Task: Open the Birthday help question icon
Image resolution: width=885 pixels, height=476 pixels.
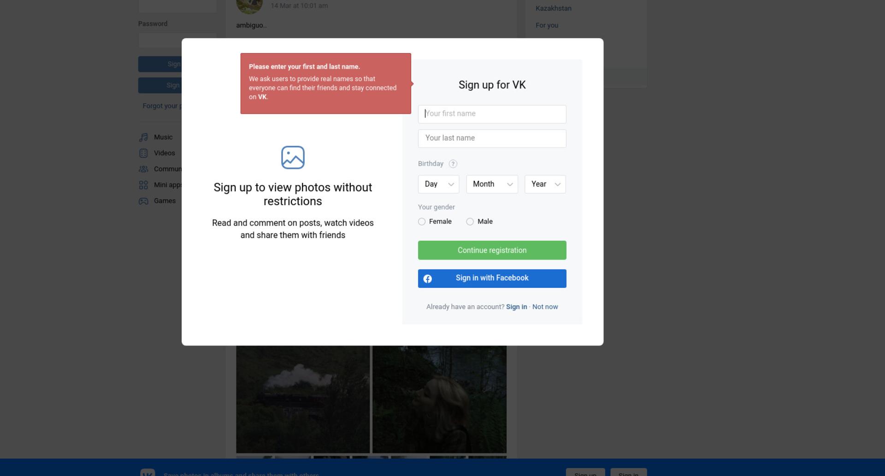Action: (x=453, y=164)
